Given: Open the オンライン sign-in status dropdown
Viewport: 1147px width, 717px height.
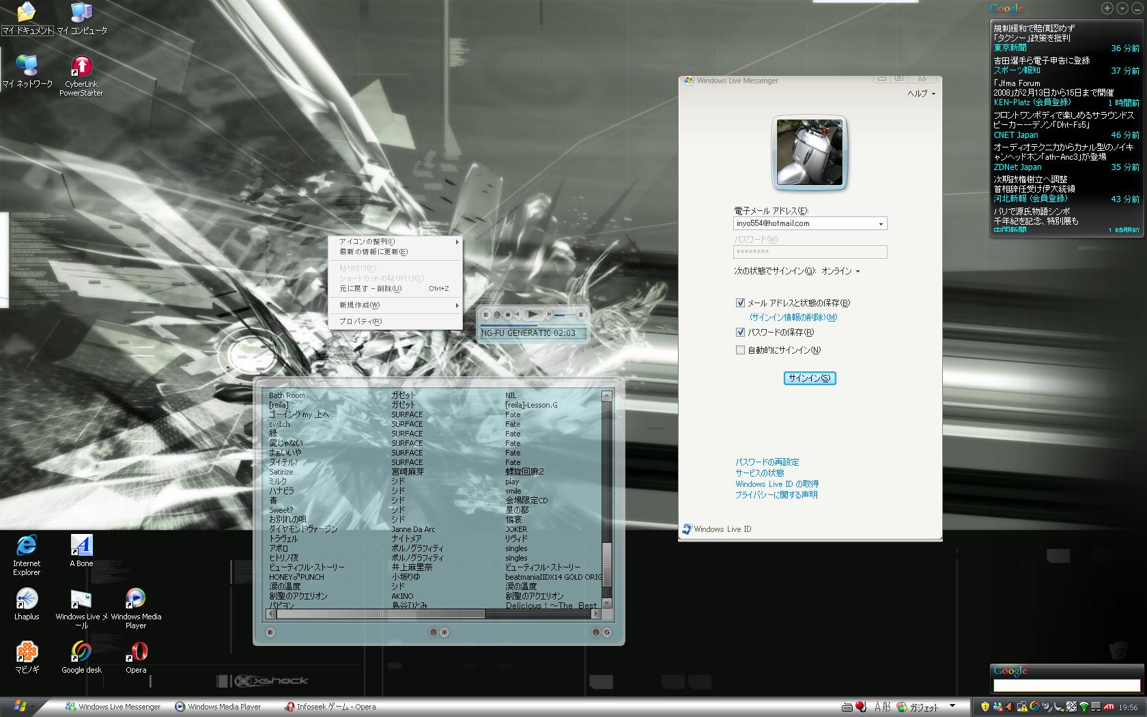Looking at the screenshot, I should (x=840, y=271).
